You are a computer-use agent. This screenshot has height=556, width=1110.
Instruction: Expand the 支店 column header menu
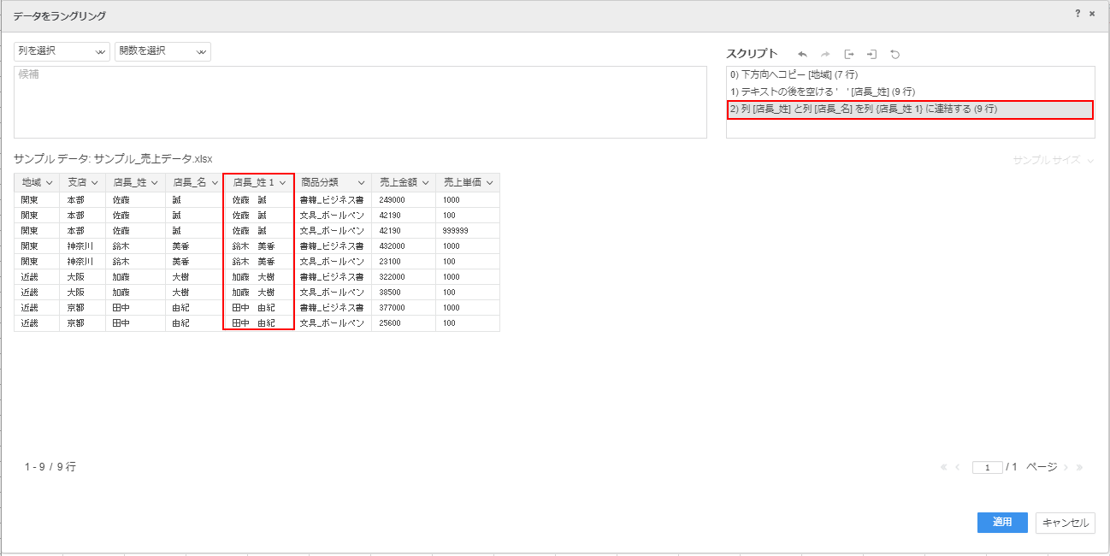pyautogui.click(x=95, y=183)
